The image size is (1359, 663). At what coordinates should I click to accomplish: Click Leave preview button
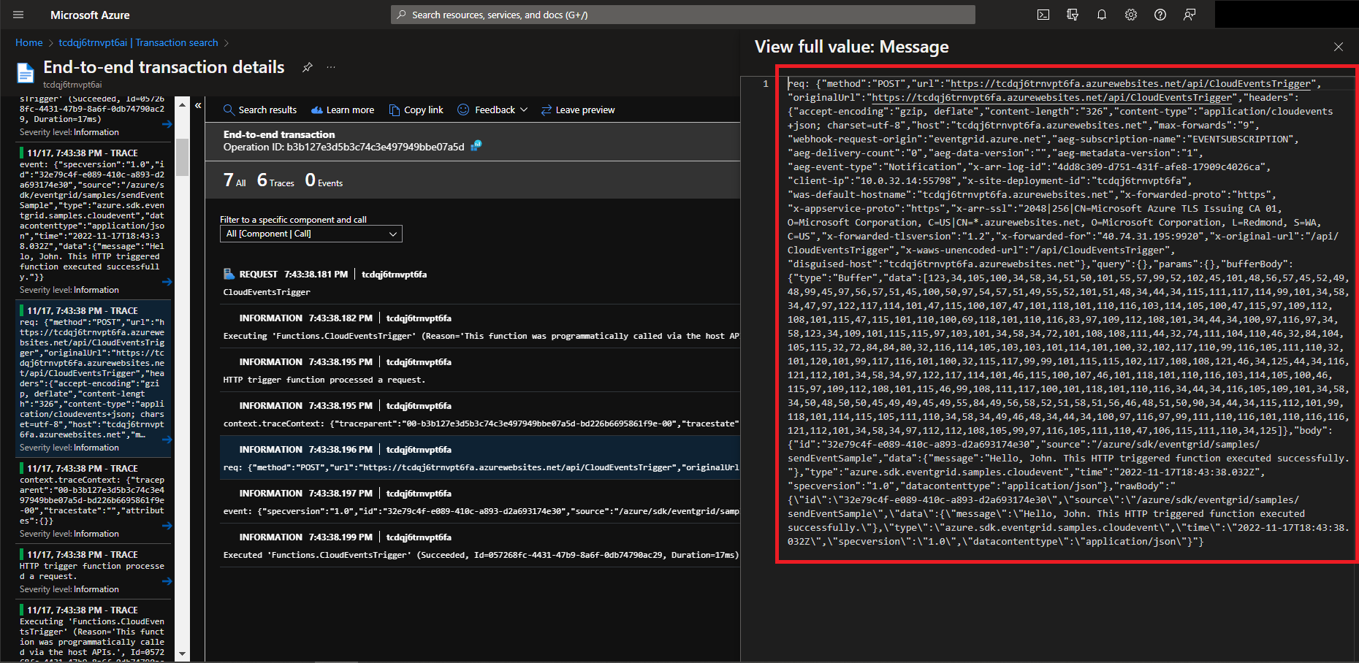point(578,110)
